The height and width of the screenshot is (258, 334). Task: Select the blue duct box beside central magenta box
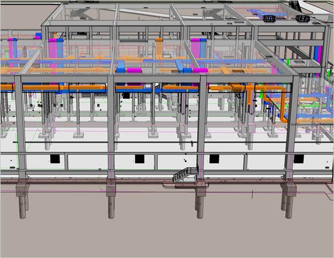click(x=121, y=70)
